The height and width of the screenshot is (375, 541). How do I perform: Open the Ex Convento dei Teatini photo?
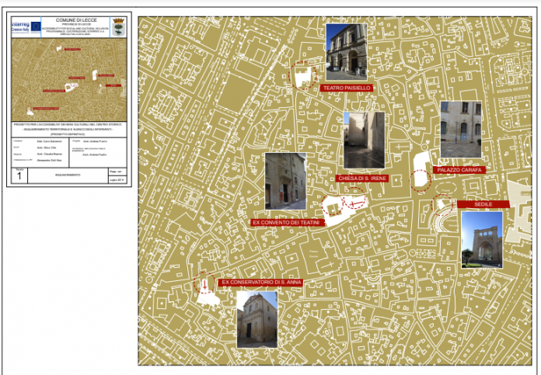285,182
